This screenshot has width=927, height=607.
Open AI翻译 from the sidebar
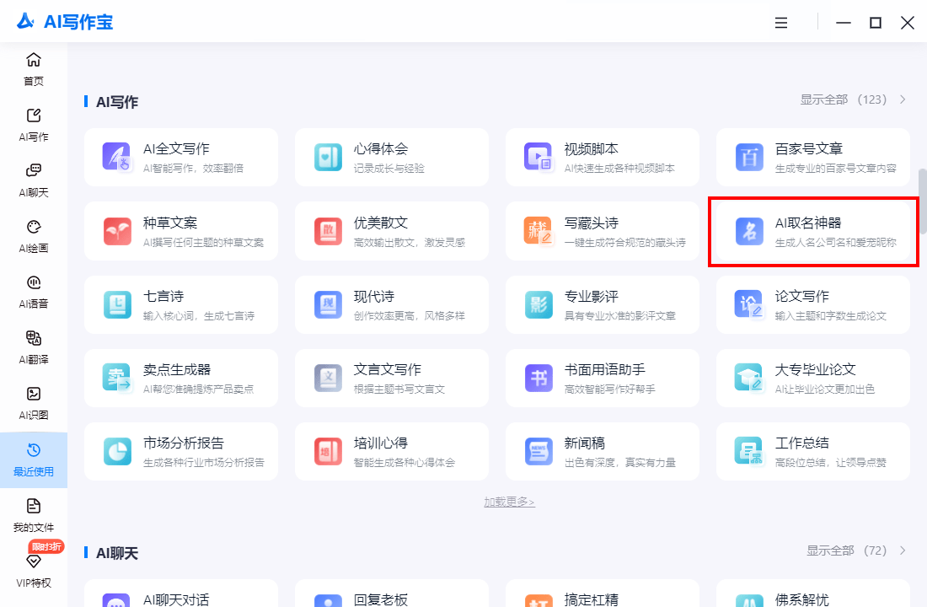(x=34, y=339)
